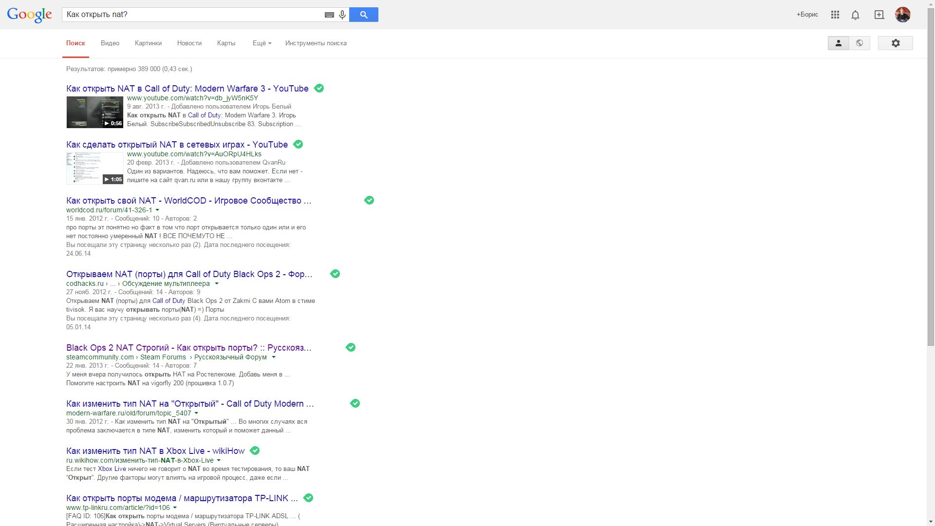The image size is (935, 526).
Task: Click green checkmark beside codhacks Black Ops 2 result
Action: pyautogui.click(x=335, y=274)
